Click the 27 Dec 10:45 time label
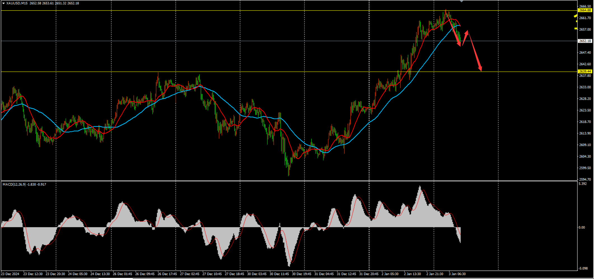This screenshot has height=279, width=594. 212,274
